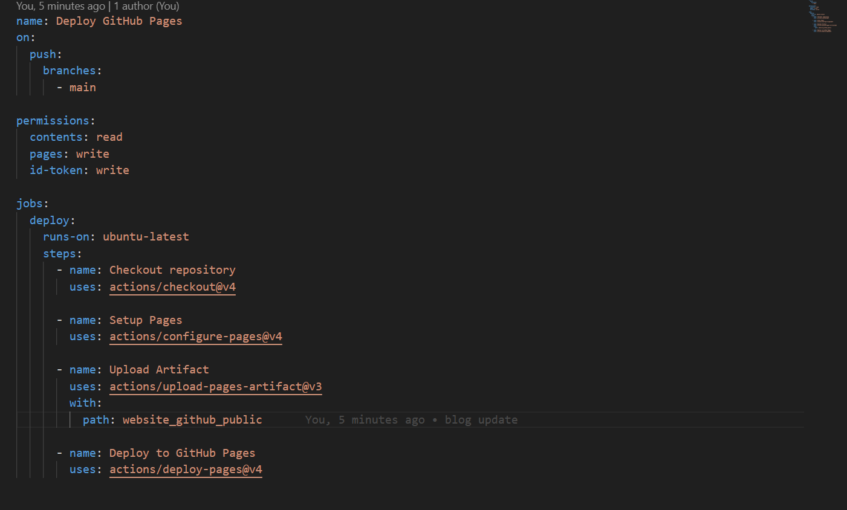Image resolution: width=847 pixels, height=510 pixels.
Task: Click 'Checkout repository' step name
Action: tap(172, 270)
